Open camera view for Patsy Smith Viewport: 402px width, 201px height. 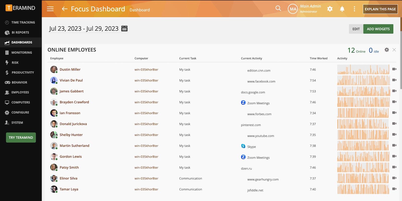coord(394,167)
